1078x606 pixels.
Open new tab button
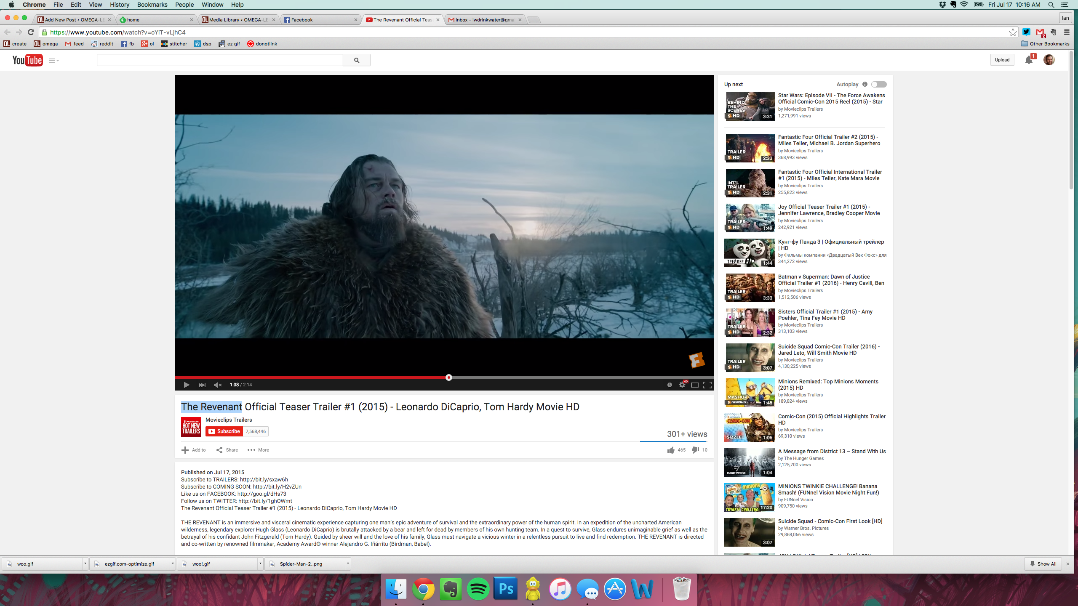coord(534,20)
